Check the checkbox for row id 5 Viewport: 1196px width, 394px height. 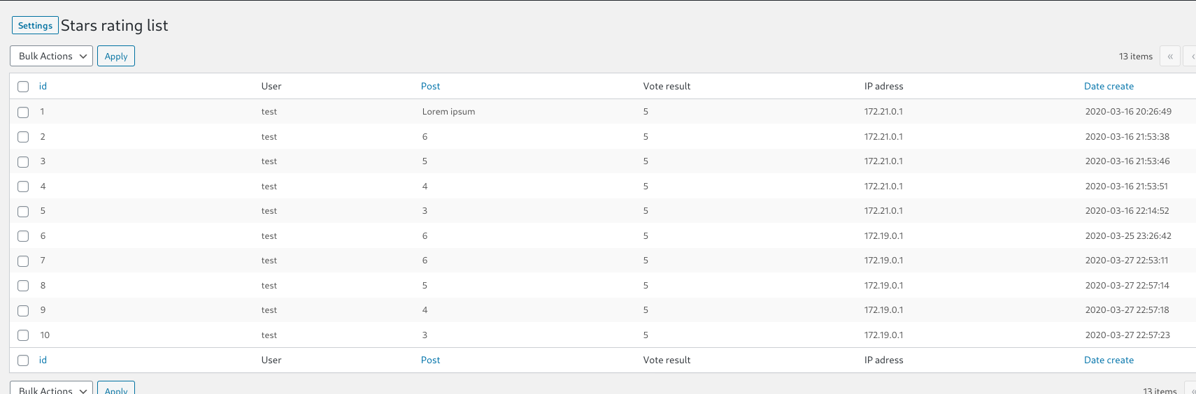tap(23, 211)
